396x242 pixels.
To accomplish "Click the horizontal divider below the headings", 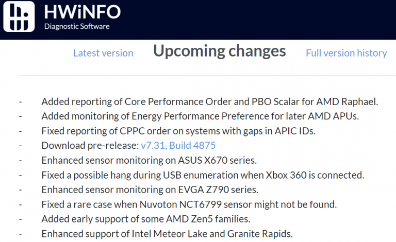I will pyautogui.click(x=207, y=75).
